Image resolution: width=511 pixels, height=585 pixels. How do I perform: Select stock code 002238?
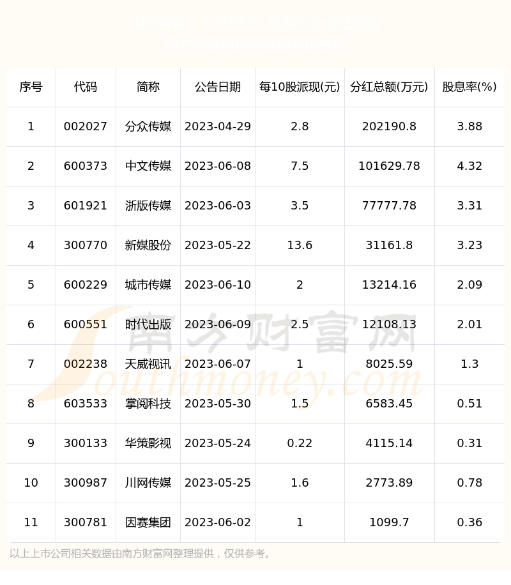tap(86, 364)
